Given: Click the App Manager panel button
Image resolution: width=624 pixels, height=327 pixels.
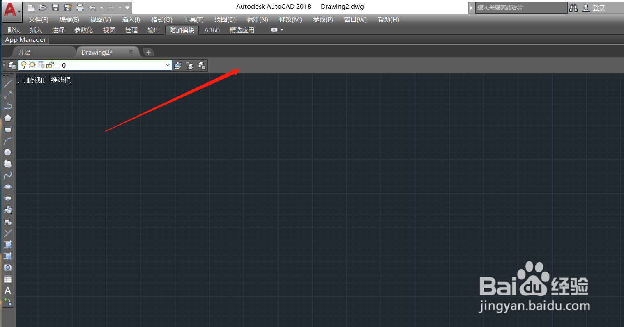Looking at the screenshot, I should pyautogui.click(x=25, y=40).
